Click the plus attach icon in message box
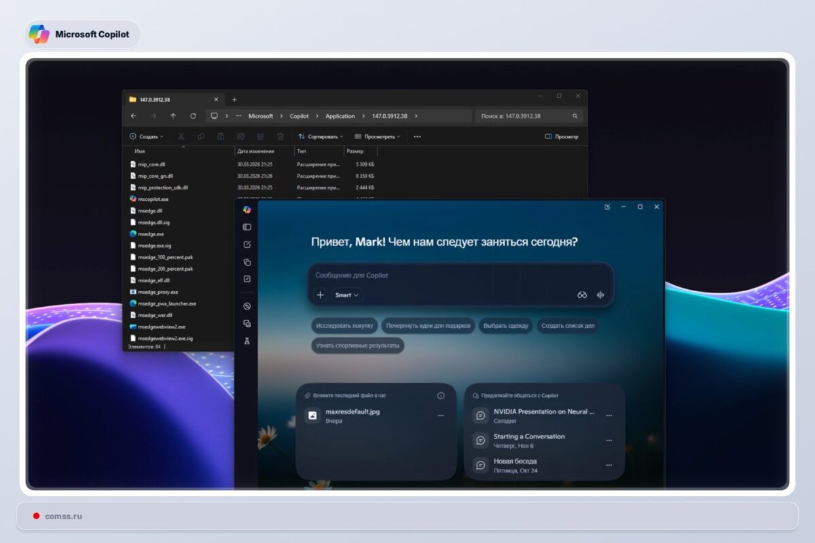The height and width of the screenshot is (543, 815). (x=320, y=295)
